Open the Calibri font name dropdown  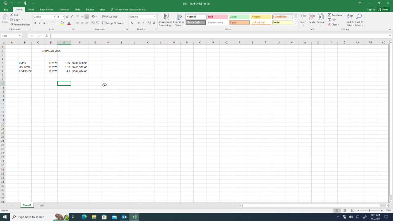pyautogui.click(x=54, y=17)
